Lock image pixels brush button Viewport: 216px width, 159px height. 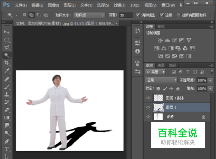(x=165, y=89)
